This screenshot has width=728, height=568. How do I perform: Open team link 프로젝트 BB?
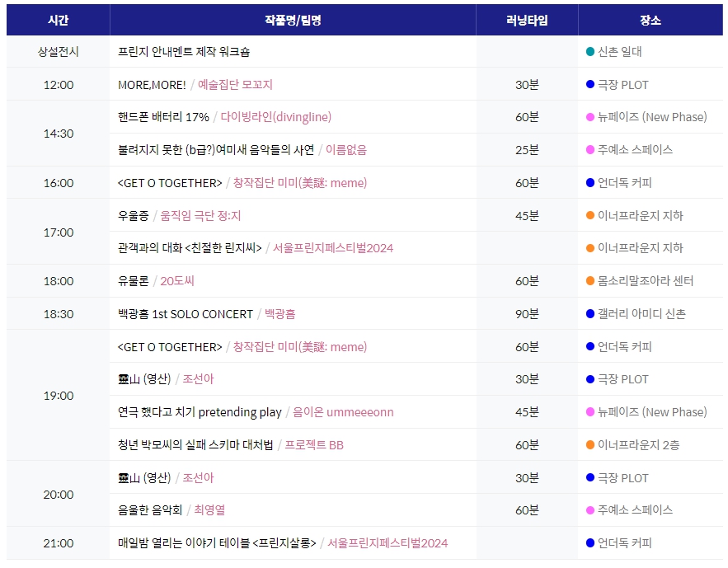point(314,445)
